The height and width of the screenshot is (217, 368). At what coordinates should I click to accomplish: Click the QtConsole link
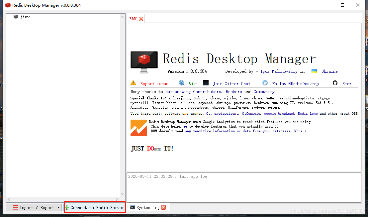pyautogui.click(x=251, y=113)
